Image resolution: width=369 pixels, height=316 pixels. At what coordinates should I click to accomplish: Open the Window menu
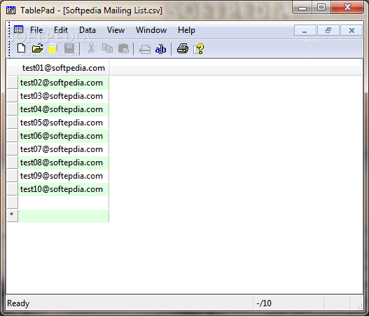(x=151, y=30)
